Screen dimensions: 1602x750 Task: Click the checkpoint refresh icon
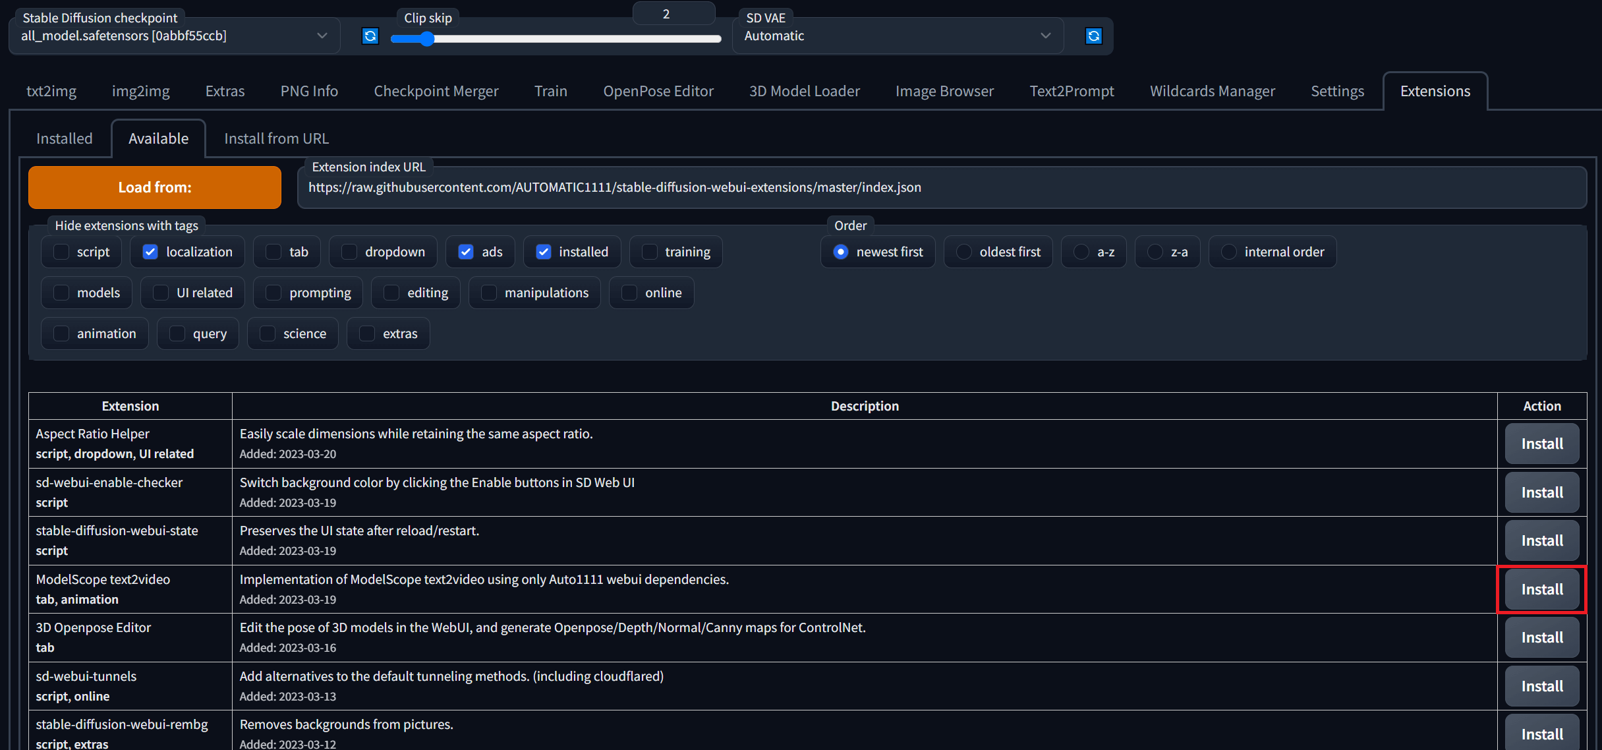coord(370,36)
